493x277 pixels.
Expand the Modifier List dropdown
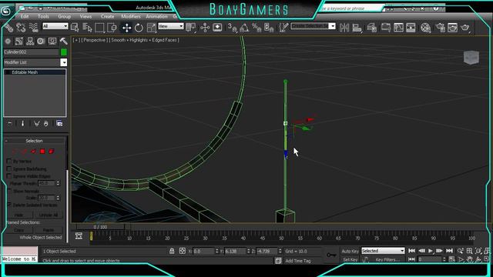[x=64, y=62]
